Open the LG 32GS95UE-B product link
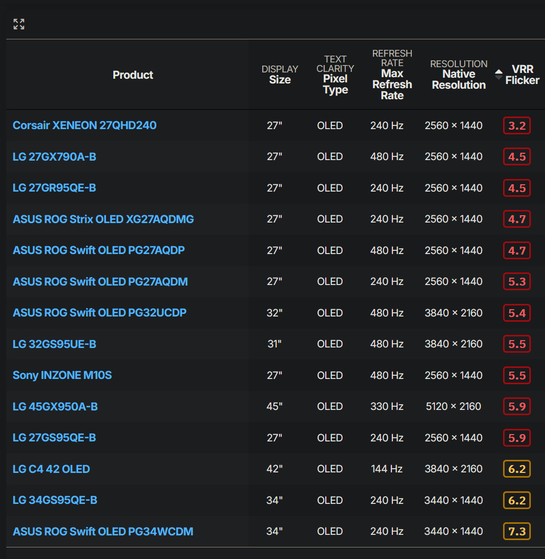The image size is (545, 559). point(55,344)
